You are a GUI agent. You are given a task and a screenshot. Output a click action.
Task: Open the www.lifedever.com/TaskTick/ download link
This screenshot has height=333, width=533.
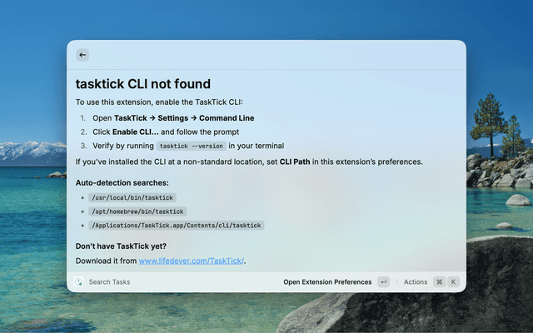coord(192,261)
